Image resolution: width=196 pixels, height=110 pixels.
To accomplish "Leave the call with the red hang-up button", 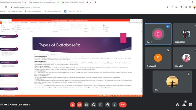I will click(123, 105).
